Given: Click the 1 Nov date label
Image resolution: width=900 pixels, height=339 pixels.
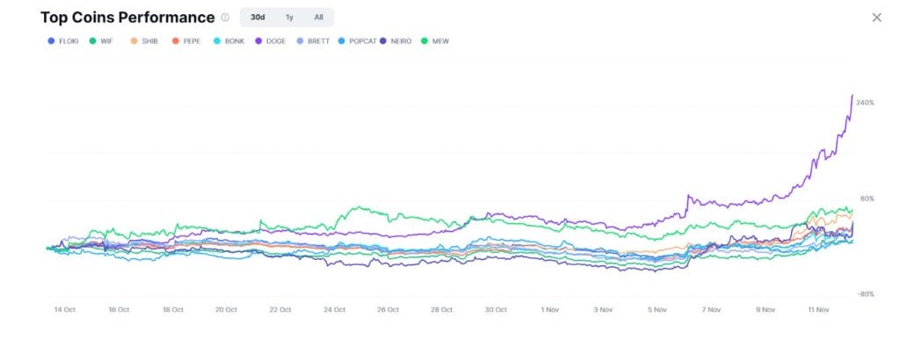Looking at the screenshot, I should (x=550, y=310).
